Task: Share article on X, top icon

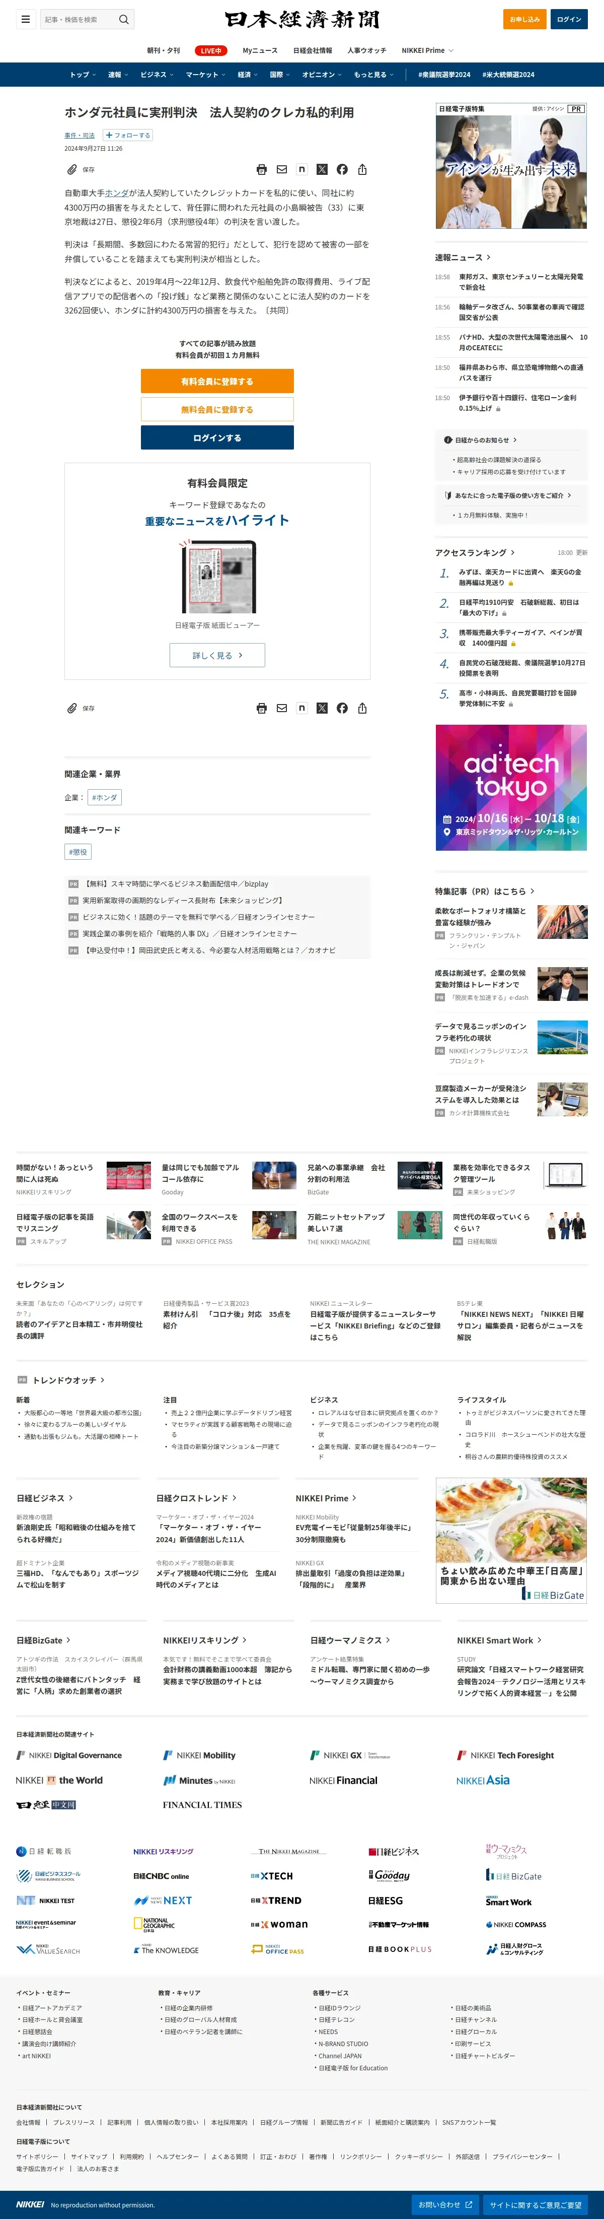Action: 322,170
